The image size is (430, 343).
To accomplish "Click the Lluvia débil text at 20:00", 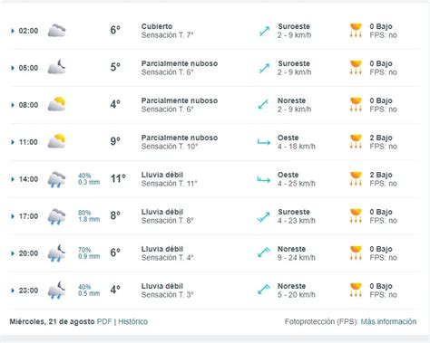I will tap(162, 249).
